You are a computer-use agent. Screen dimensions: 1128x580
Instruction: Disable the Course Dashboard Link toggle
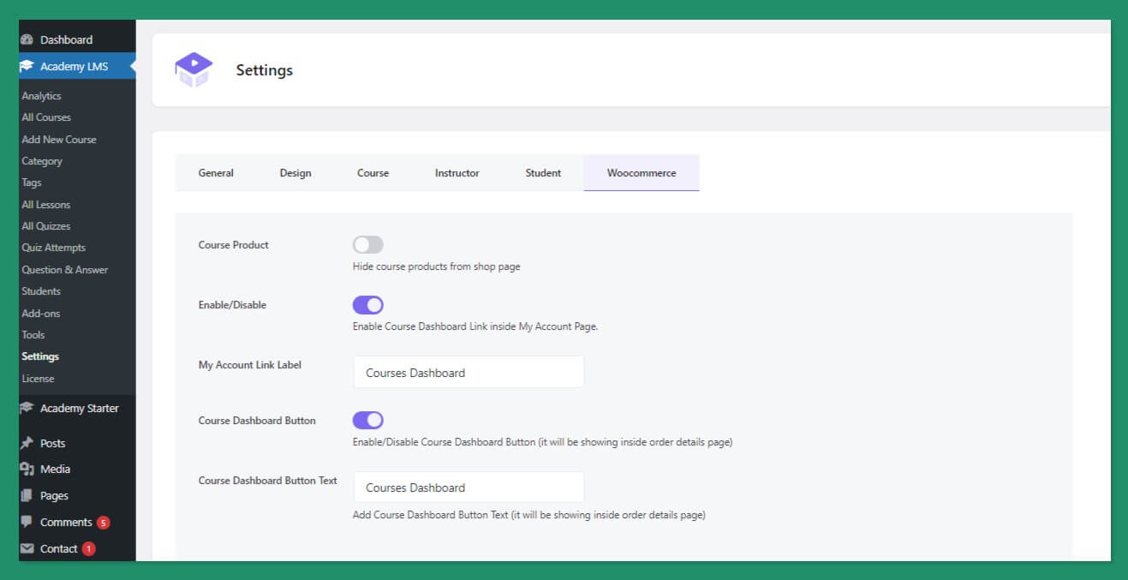point(368,305)
